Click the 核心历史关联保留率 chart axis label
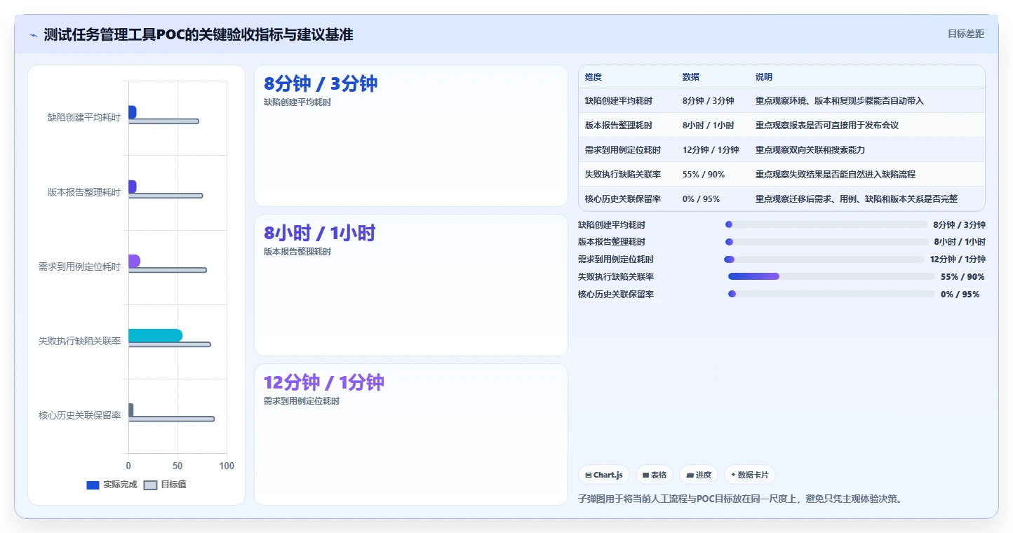The height and width of the screenshot is (533, 1013). (79, 415)
